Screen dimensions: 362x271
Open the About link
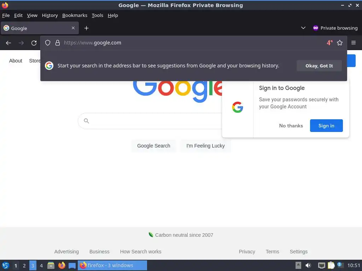(16, 61)
